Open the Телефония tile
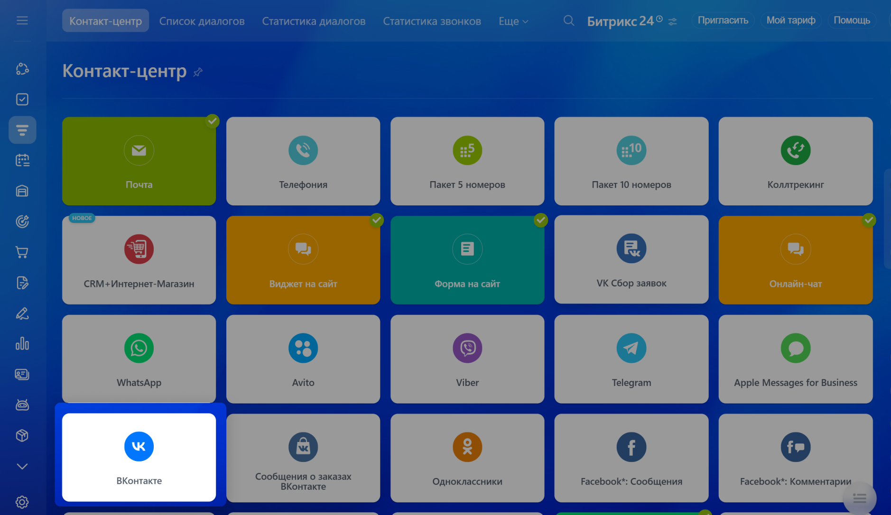891x515 pixels. tap(303, 161)
